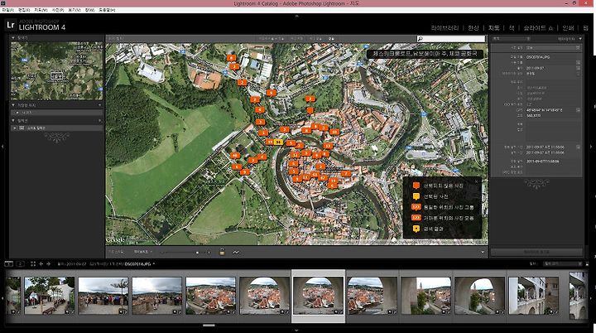The width and height of the screenshot is (596, 333).
Task: Select thumbnail of crowd beside a tree
Action: tap(103, 296)
